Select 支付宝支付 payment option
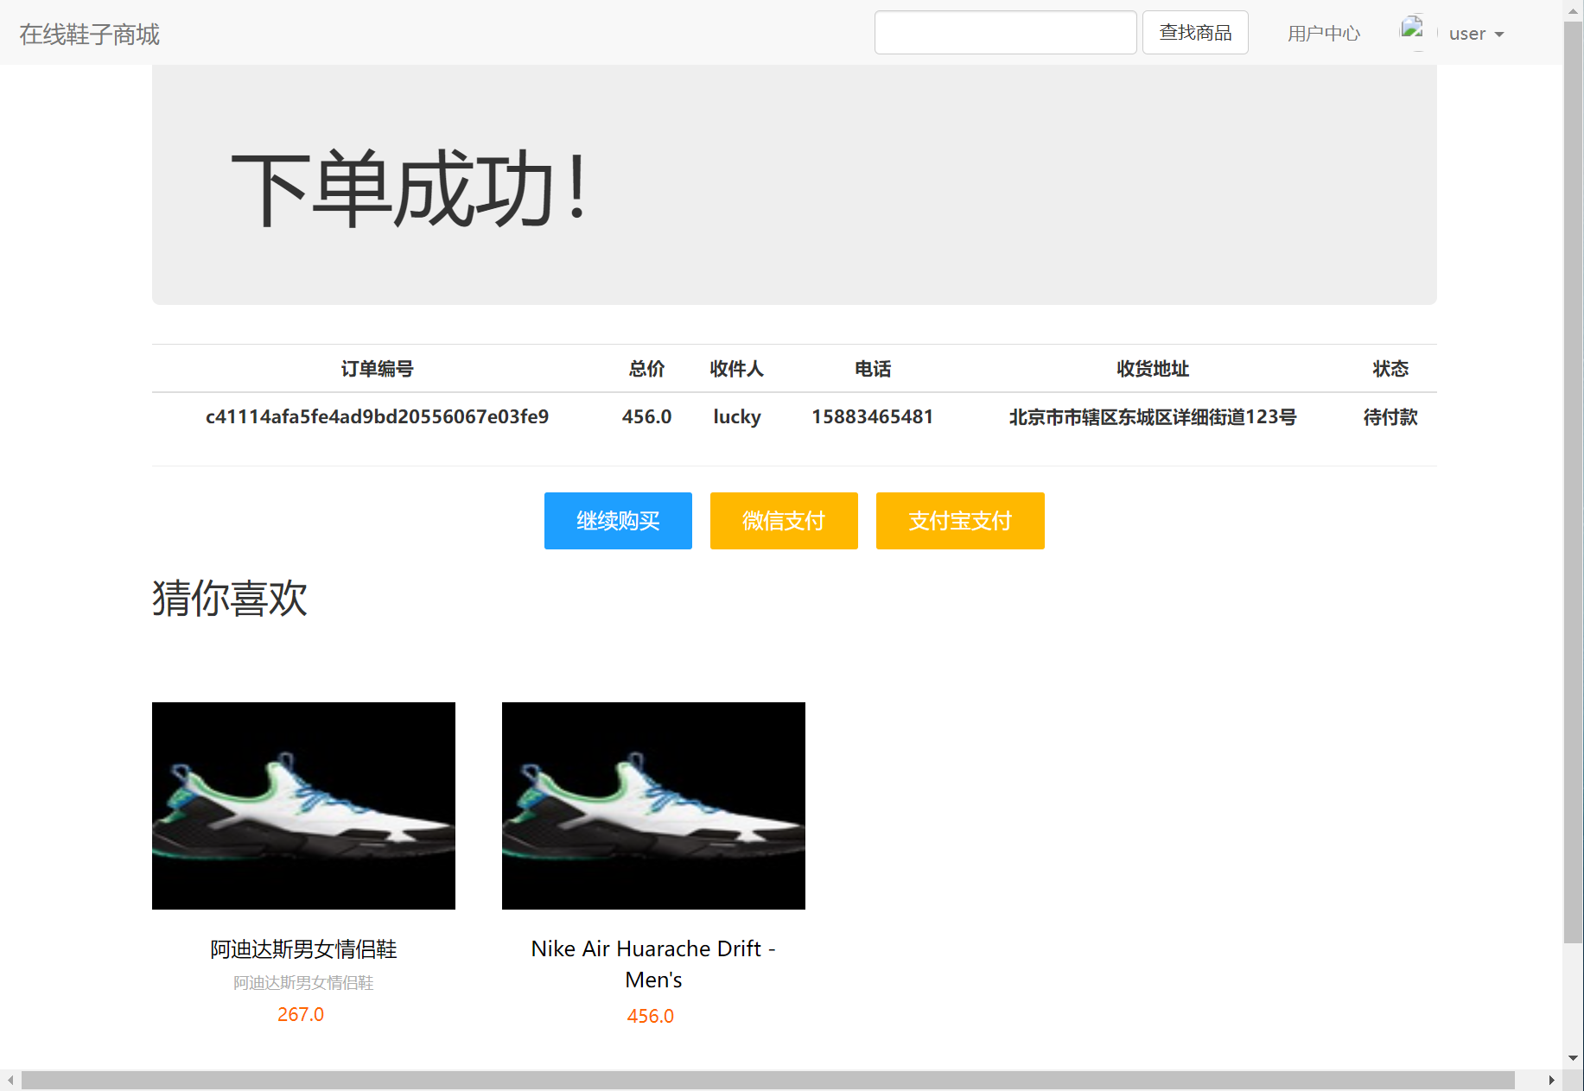 959,520
